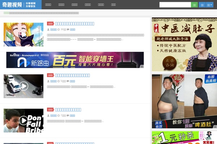
Task: Click the author user icon in street video row
Action: pyautogui.click(x=48, y=81)
